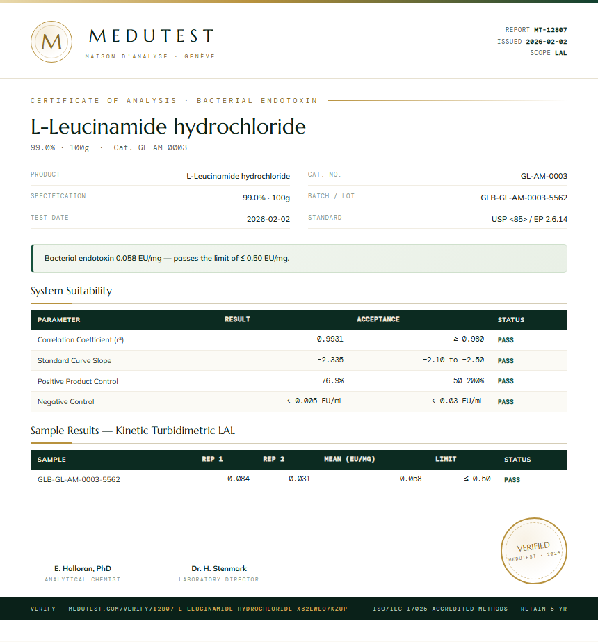The width and height of the screenshot is (598, 642).
Task: Click the MEAN (EU/MG) column header
Action: click(350, 459)
